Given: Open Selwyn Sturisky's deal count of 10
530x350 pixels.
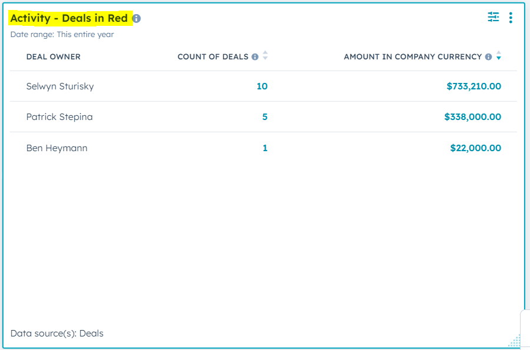Looking at the screenshot, I should click(x=262, y=86).
